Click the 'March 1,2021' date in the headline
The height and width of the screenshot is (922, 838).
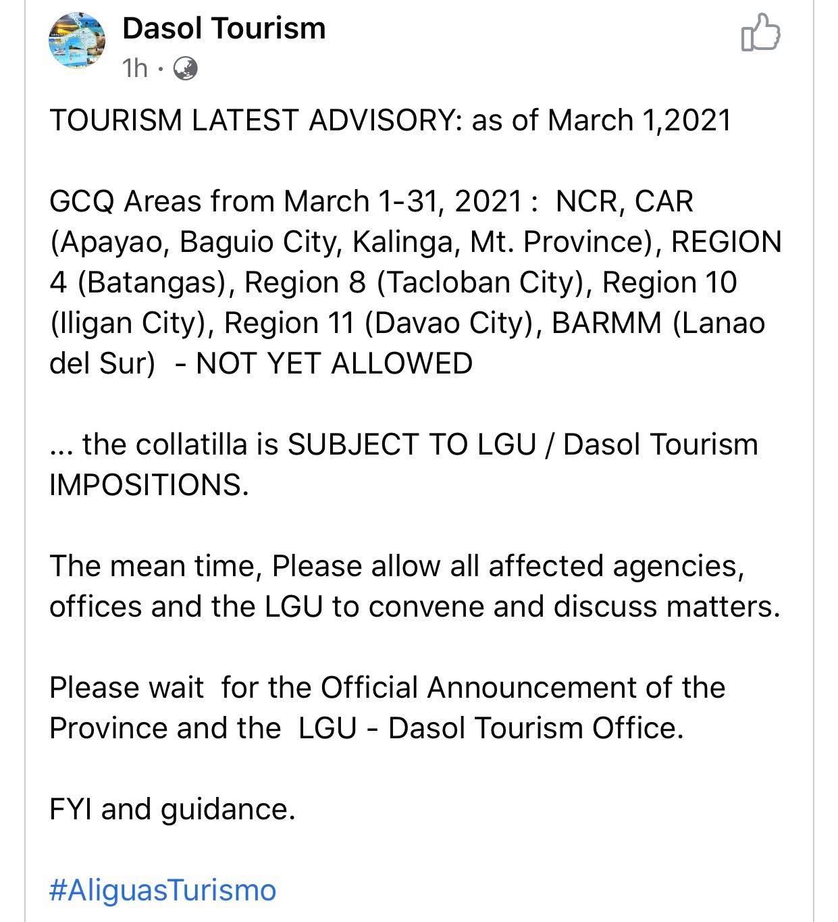[x=640, y=120]
